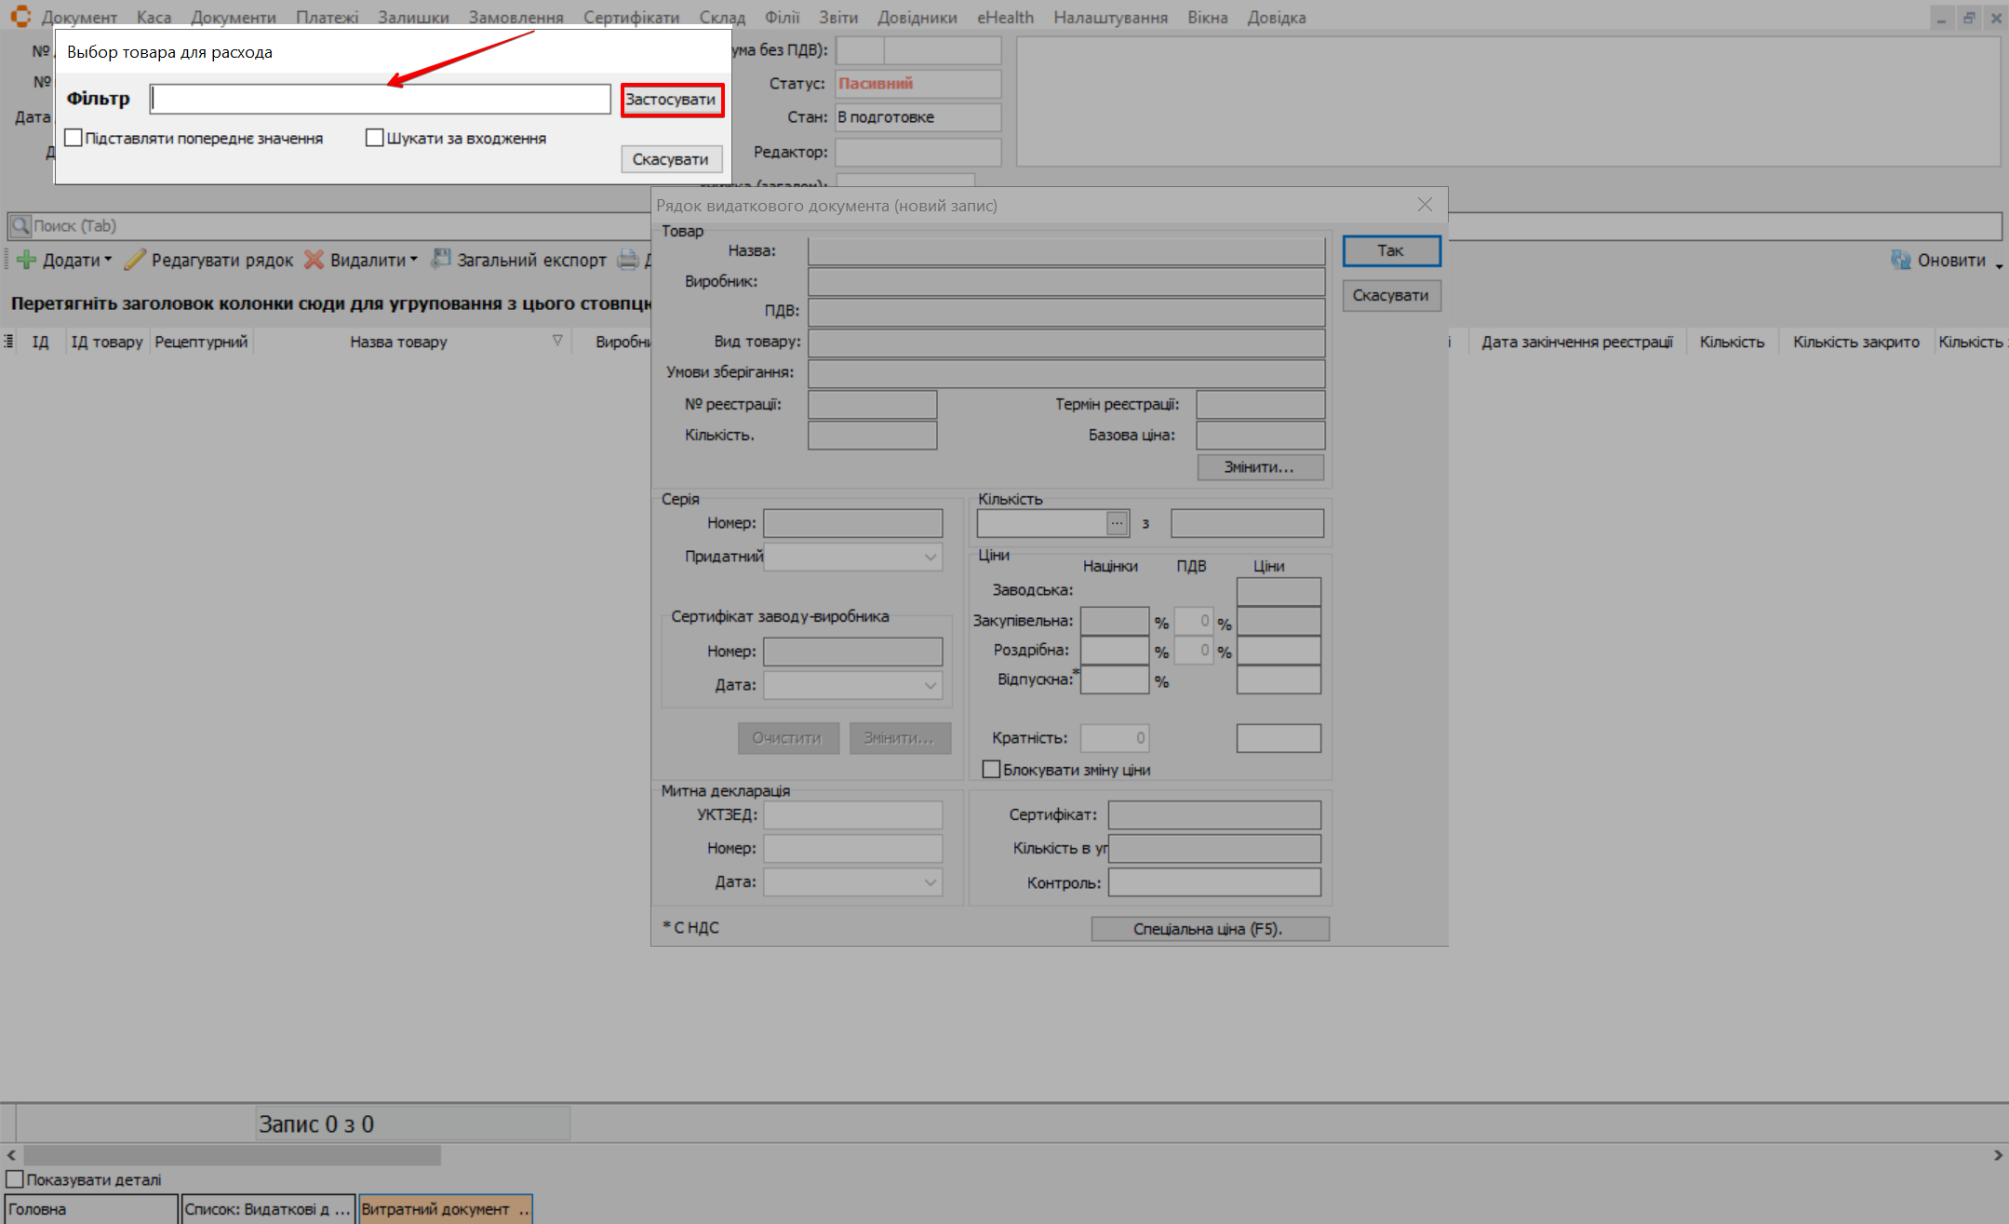2009x1224 pixels.
Task: Click the printer icon in the toolbar
Action: point(629,260)
